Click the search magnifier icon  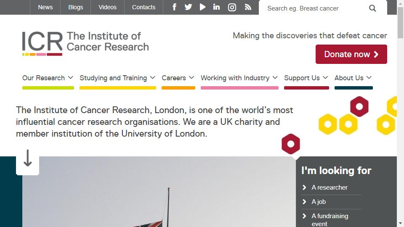point(372,8)
